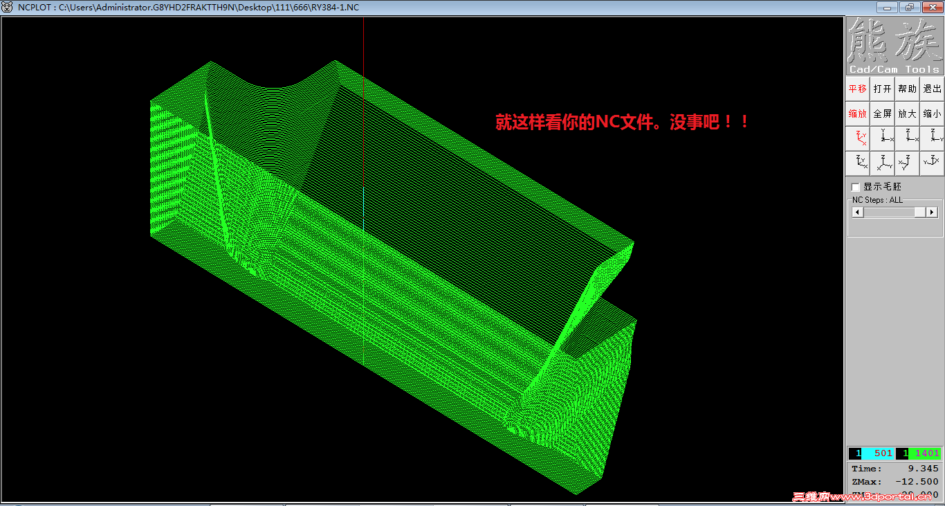945x506 pixels.
Task: Click the NC Steps scrollbar right arrow
Action: [x=932, y=213]
